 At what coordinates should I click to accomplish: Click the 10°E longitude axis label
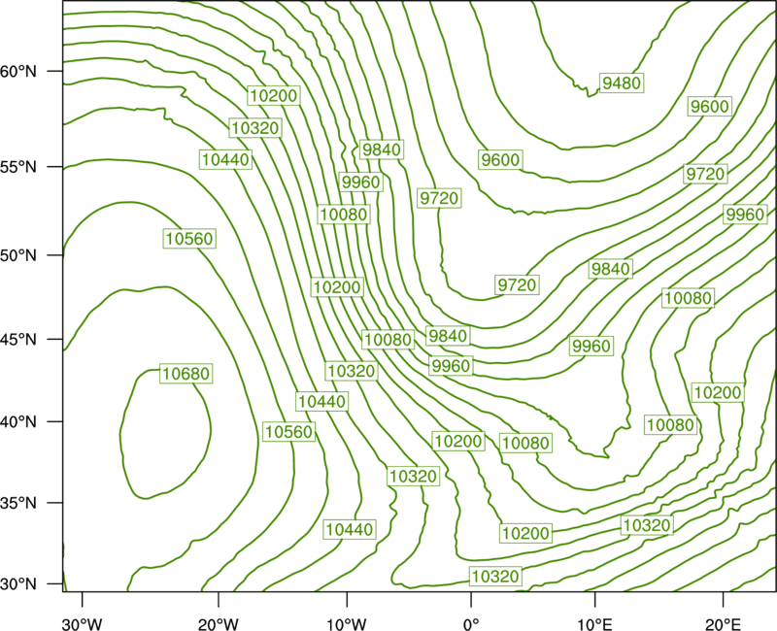point(594,623)
